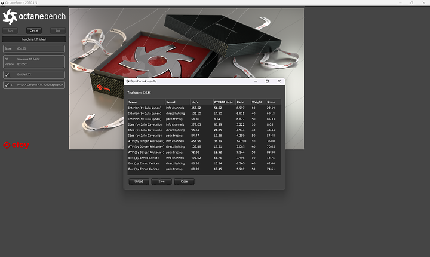Select the Idea info channels row
430x257 pixels.
coord(204,124)
